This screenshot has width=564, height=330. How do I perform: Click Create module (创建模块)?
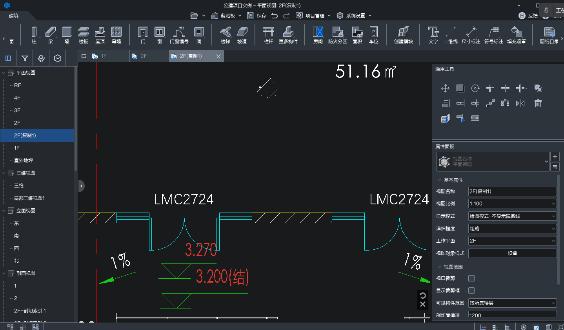[404, 35]
